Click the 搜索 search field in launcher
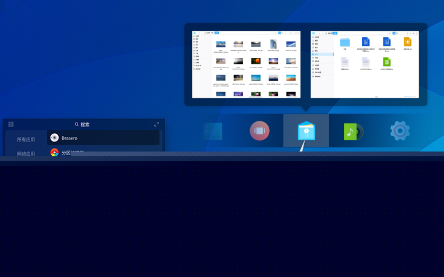This screenshot has height=277, width=444. [82, 124]
